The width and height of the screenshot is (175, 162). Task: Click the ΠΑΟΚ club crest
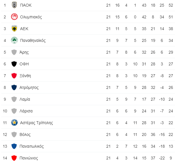pyautogui.click(x=14, y=5)
